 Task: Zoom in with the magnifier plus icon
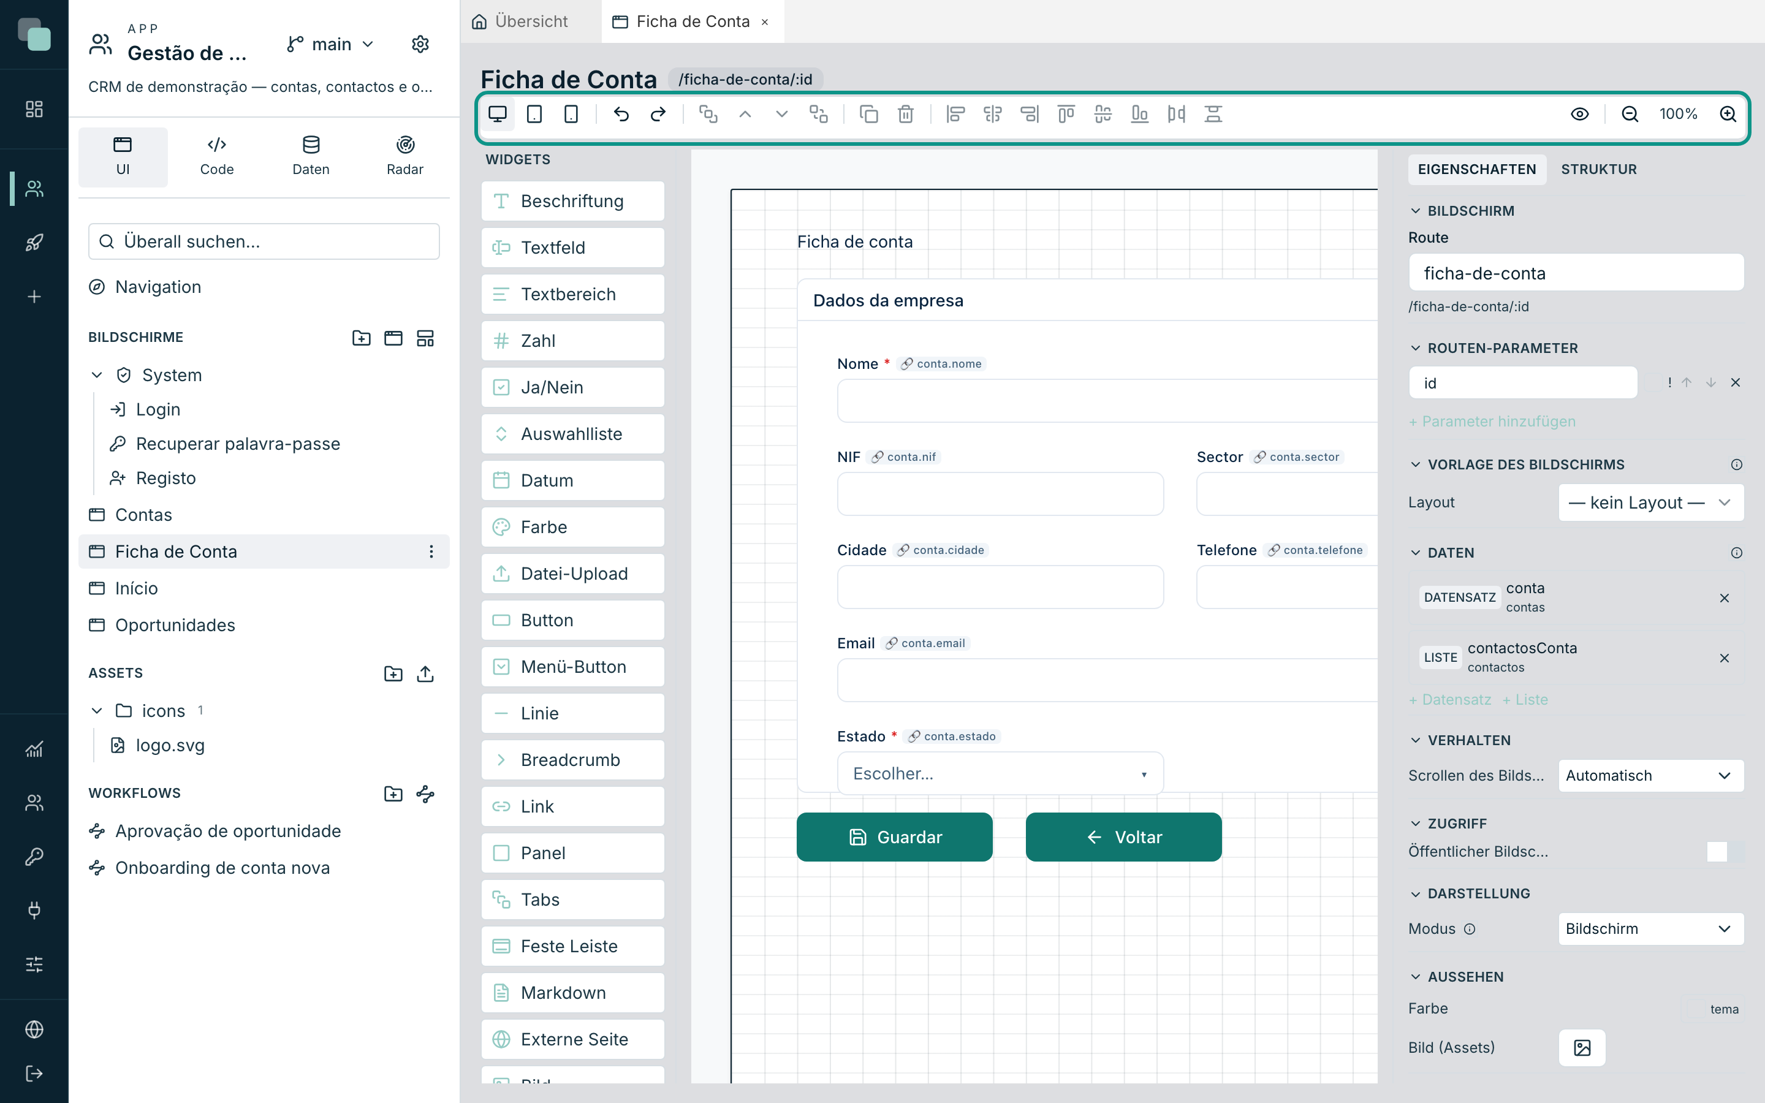[x=1728, y=114]
